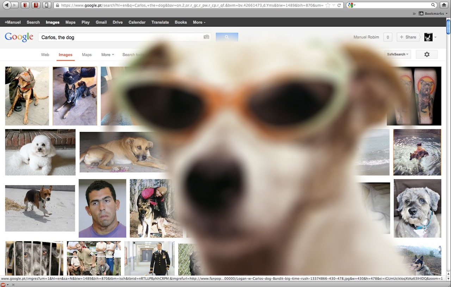Screen dimensions: 451x287
Task: Expand the account dropdown arrow
Action: (x=435, y=37)
